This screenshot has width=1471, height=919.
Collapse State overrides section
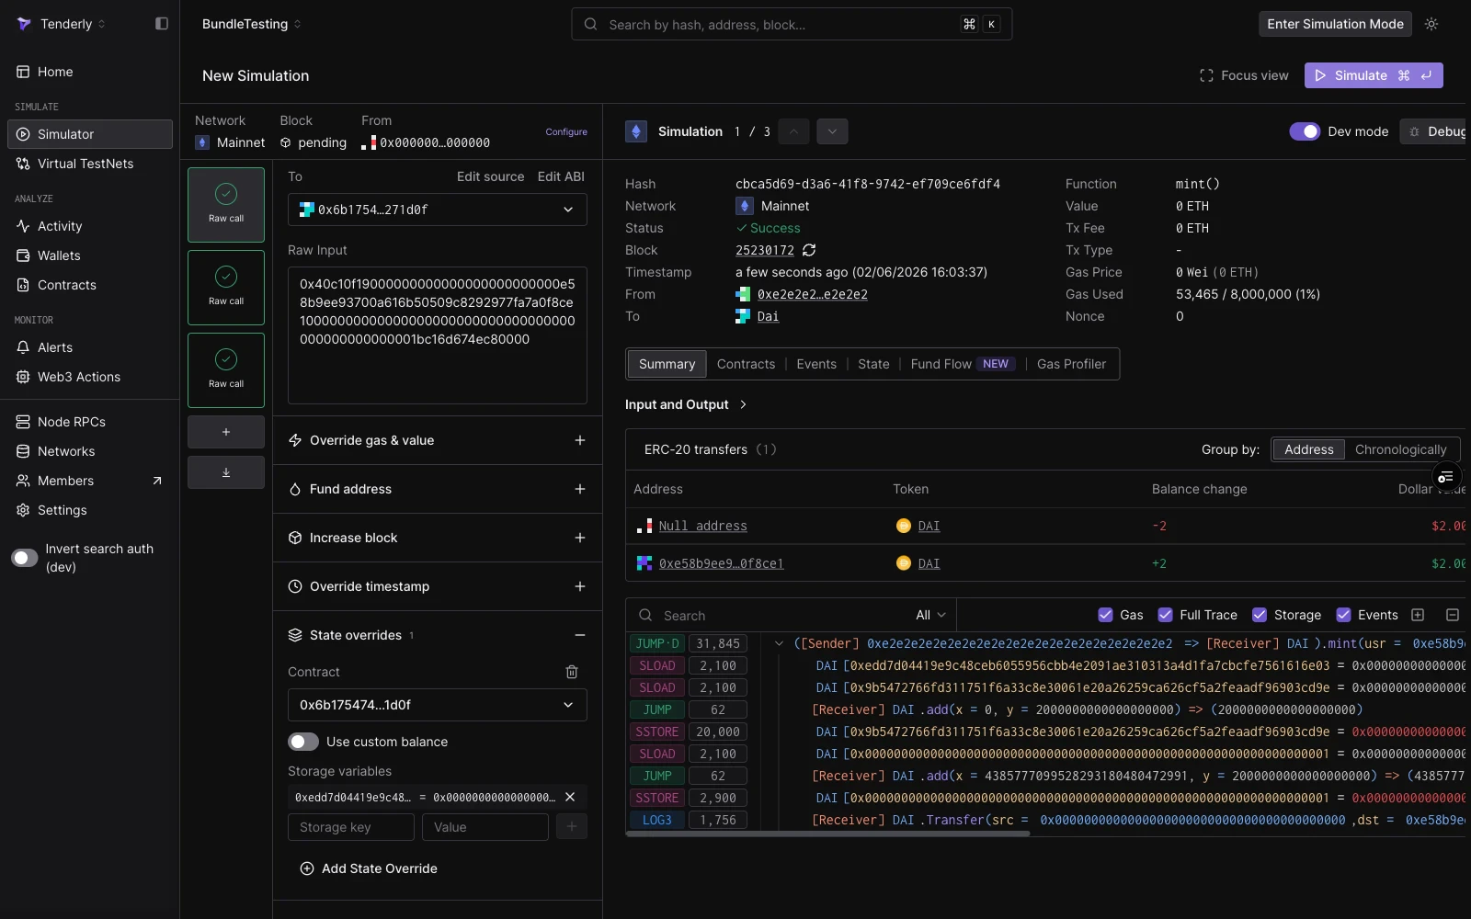pos(580,635)
